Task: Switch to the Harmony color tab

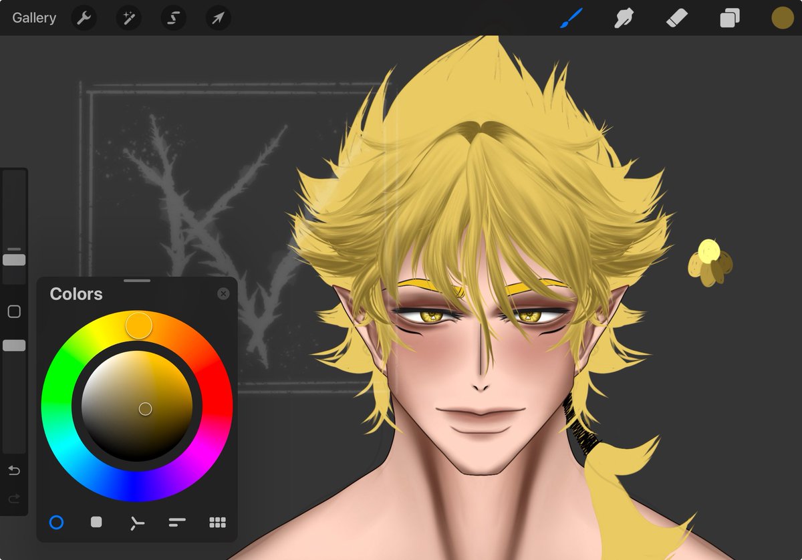Action: 137,523
